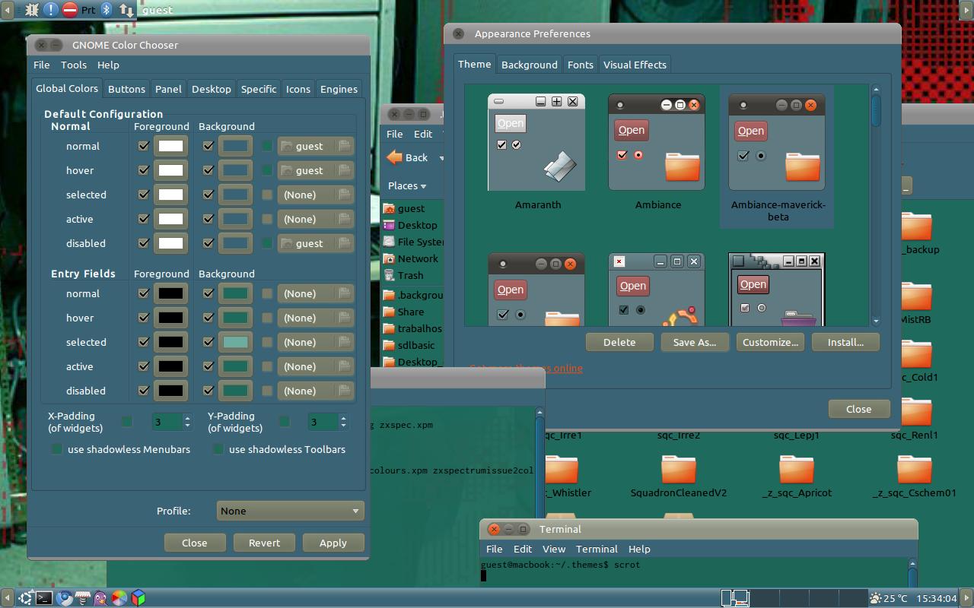Pick Entry Fields hover foreground black swatch
Image resolution: width=974 pixels, height=608 pixels.
click(170, 318)
